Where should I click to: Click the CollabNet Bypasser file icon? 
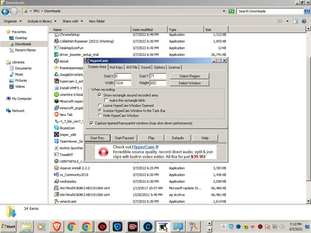point(56,41)
